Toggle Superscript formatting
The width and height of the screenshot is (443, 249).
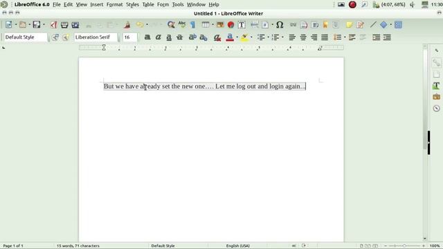[192, 37]
